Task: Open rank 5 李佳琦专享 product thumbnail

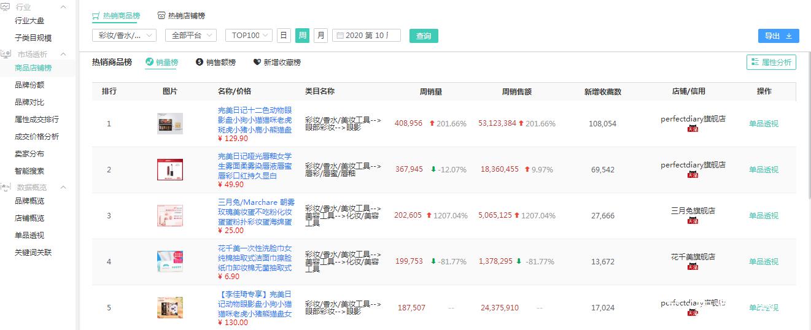Action: tap(170, 307)
